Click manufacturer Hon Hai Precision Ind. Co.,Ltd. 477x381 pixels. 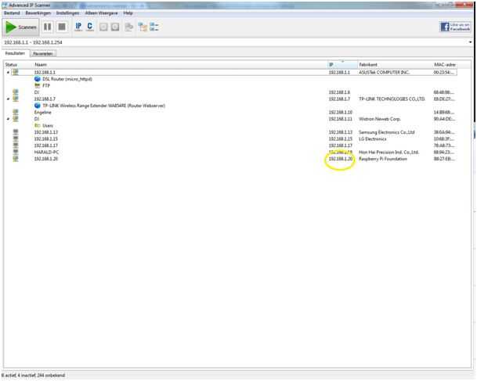coord(388,153)
